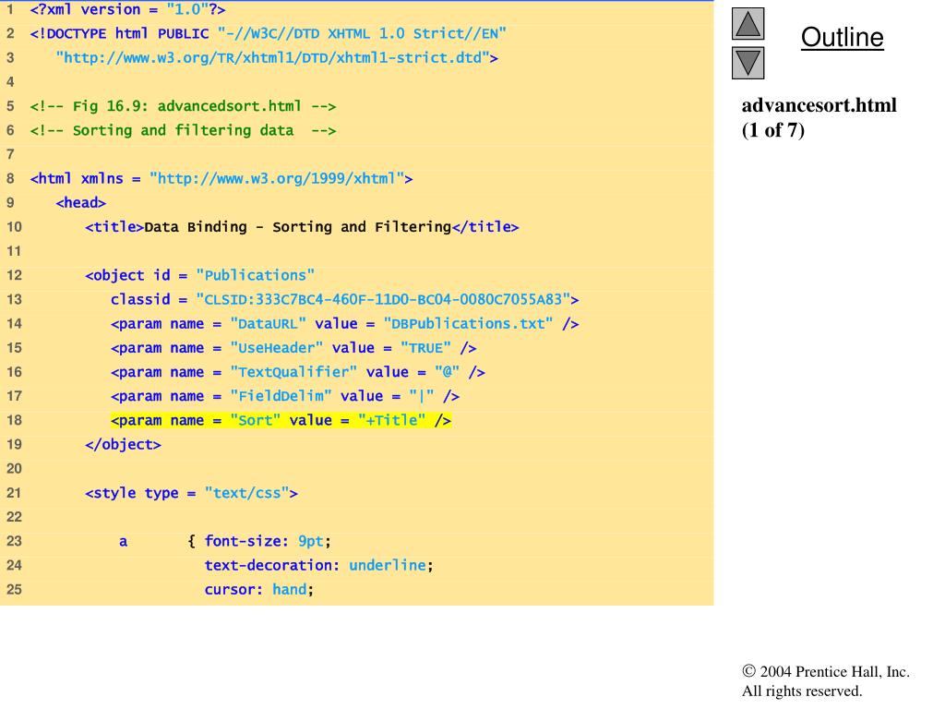Select the FieldDelim param line
The width and height of the screenshot is (945, 709).
coord(285,396)
